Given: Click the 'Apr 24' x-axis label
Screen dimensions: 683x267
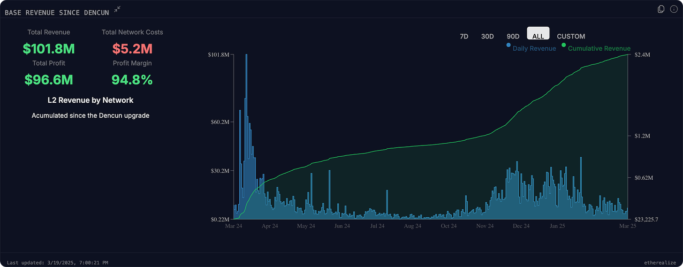Looking at the screenshot, I should click(270, 226).
